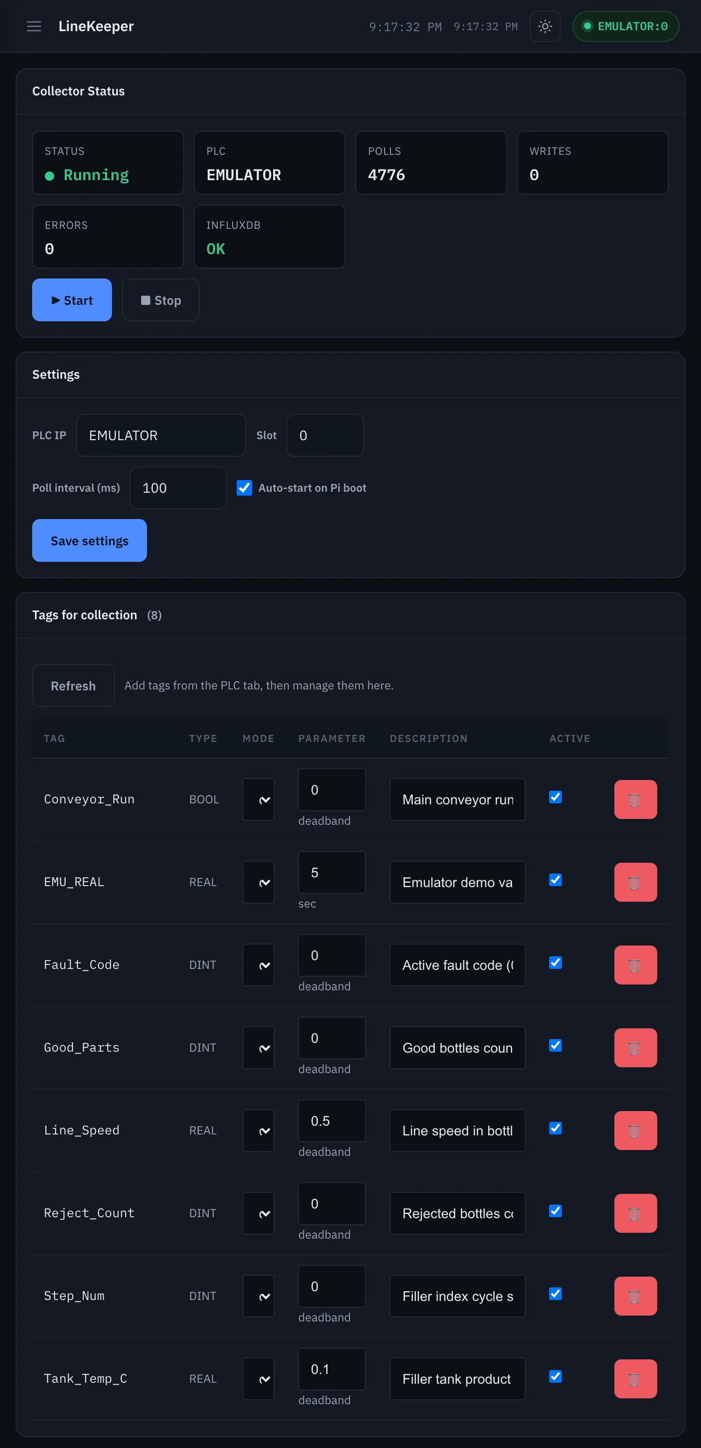The width and height of the screenshot is (701, 1448).
Task: Click the Slot input field
Action: pyautogui.click(x=325, y=435)
